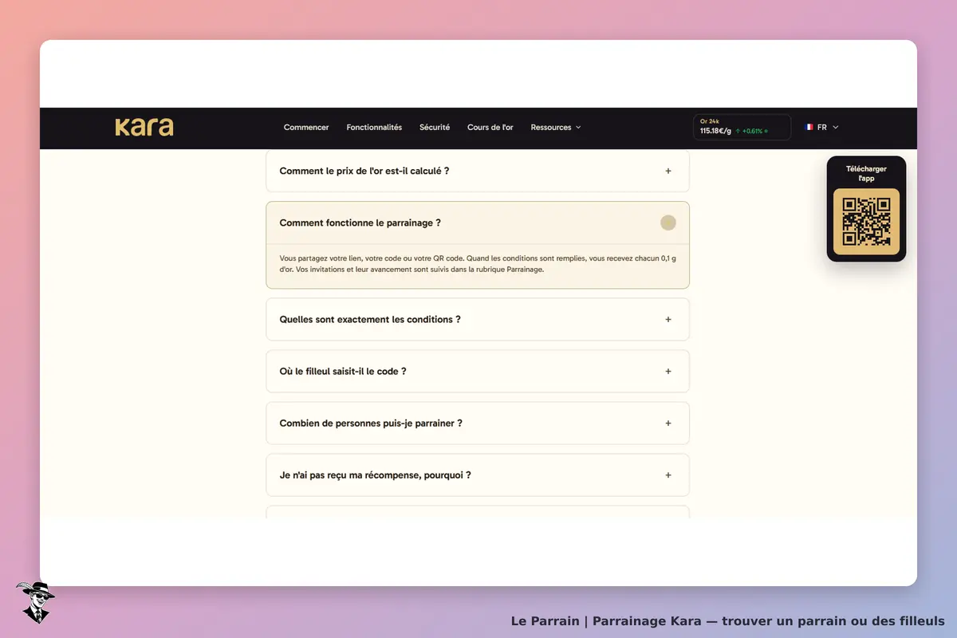Click the plus icon beside the récompense question
The width and height of the screenshot is (957, 638).
point(668,475)
